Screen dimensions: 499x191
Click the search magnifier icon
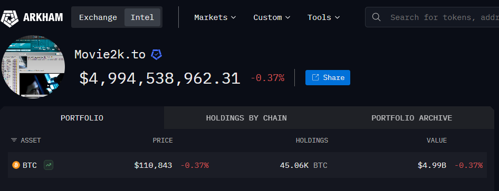pos(376,17)
